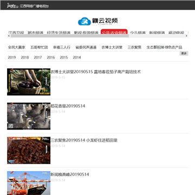Click the 2019-5-15 date under 农博士大讲堂
The height and width of the screenshot is (195, 195).
point(58,77)
